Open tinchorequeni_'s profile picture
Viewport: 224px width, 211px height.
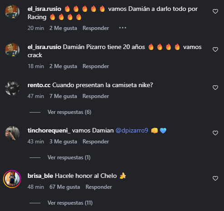(12, 133)
